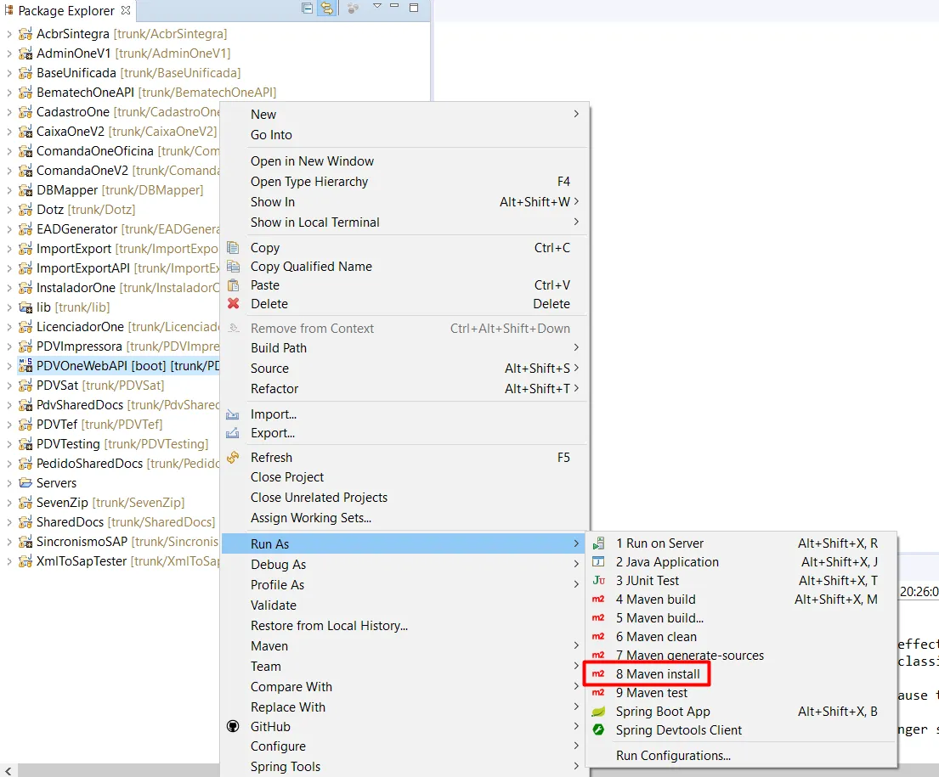Screen dimensions: 939x777
Task: Click the Spring Devtools Client icon
Action: click(598, 729)
